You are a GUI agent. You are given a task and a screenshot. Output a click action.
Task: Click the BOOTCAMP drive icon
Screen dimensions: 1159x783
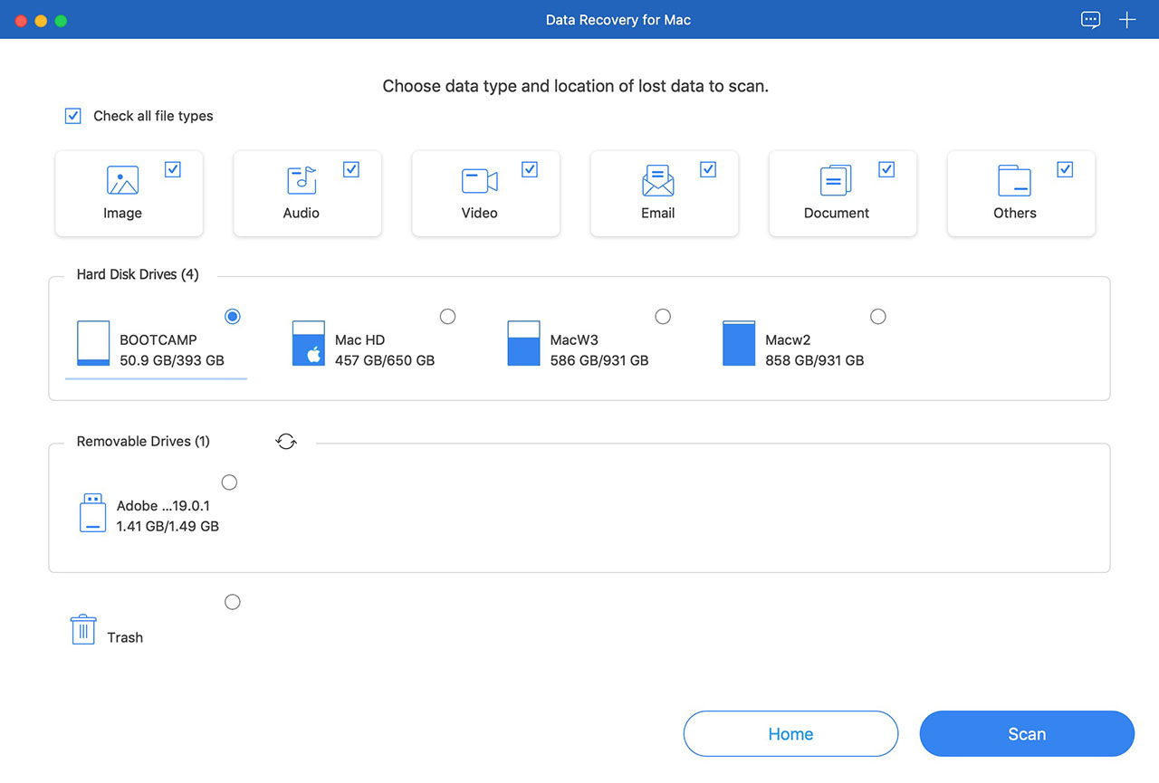pyautogui.click(x=93, y=343)
